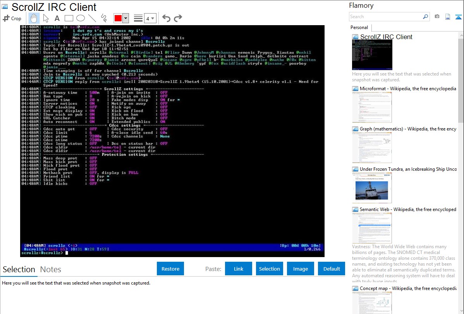This screenshot has height=314, width=464.
Task: Open the line width dropdown showing 4
Action: 150,18
